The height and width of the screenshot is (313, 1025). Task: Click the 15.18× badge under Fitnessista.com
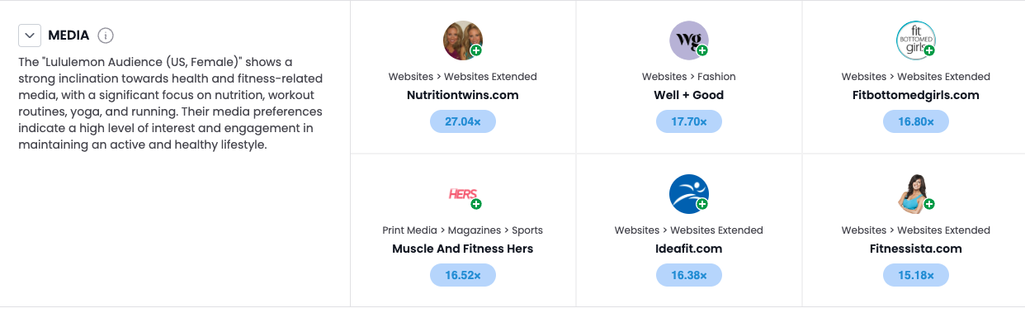click(915, 275)
